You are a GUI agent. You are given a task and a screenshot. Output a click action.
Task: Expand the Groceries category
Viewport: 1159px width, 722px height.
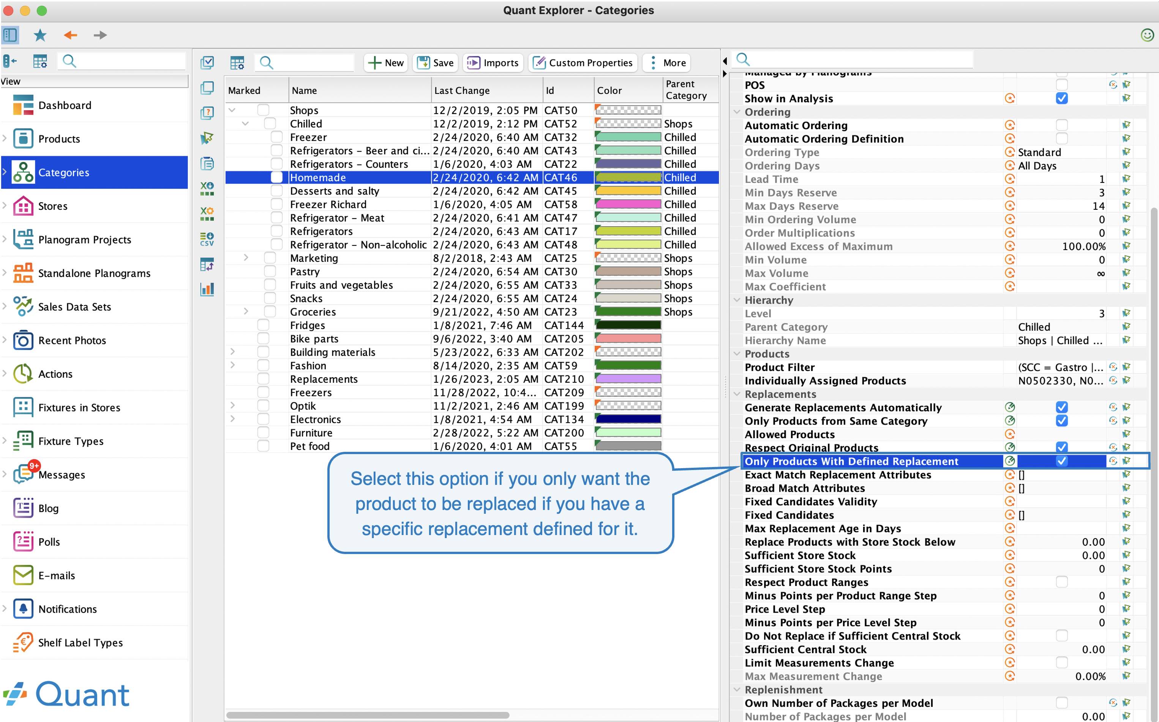pos(246,311)
